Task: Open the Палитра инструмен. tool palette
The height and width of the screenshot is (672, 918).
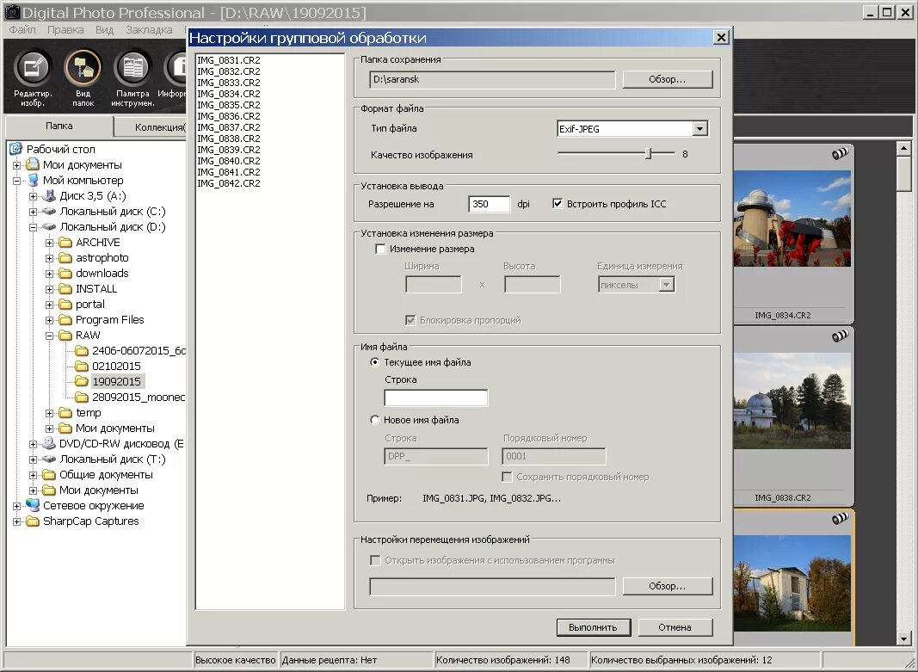Action: 132,68
